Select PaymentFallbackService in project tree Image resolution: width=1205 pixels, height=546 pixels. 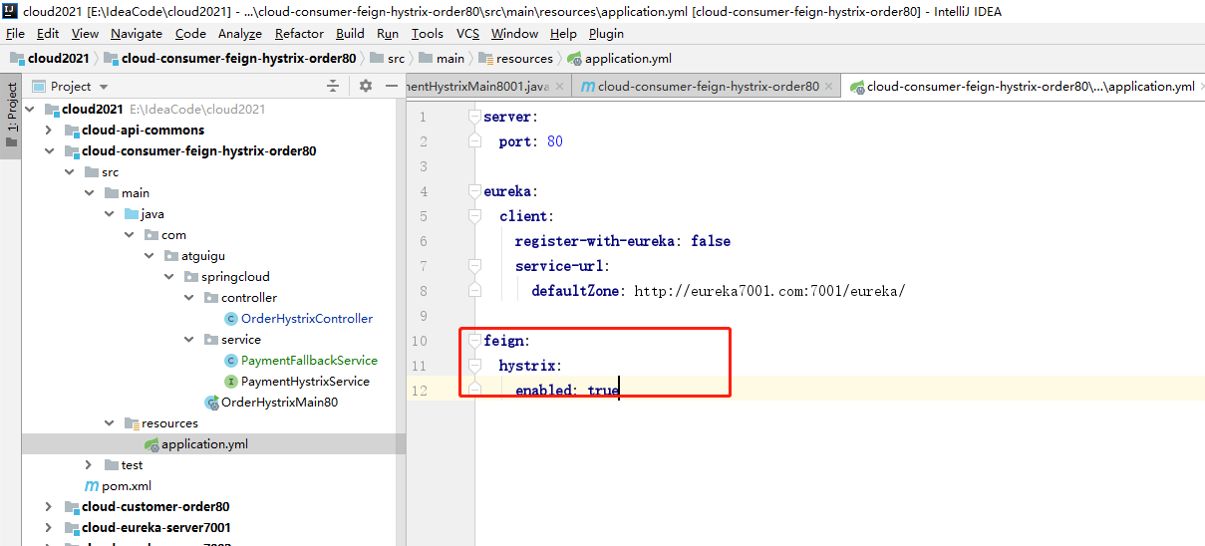(309, 361)
